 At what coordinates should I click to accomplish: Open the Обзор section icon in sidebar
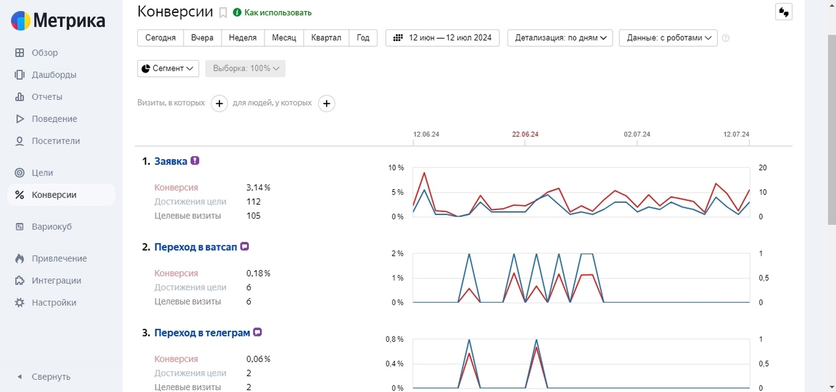coord(20,53)
